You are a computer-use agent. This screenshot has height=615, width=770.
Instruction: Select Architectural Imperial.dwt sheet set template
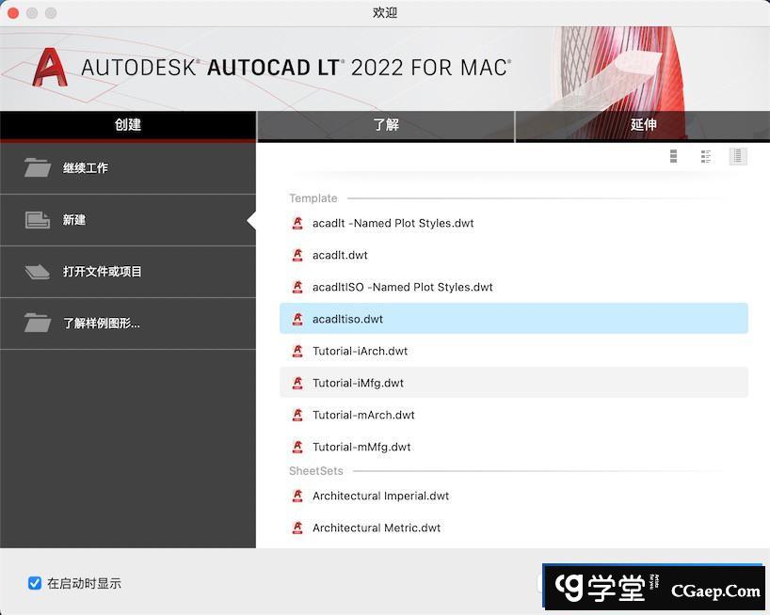tap(381, 497)
